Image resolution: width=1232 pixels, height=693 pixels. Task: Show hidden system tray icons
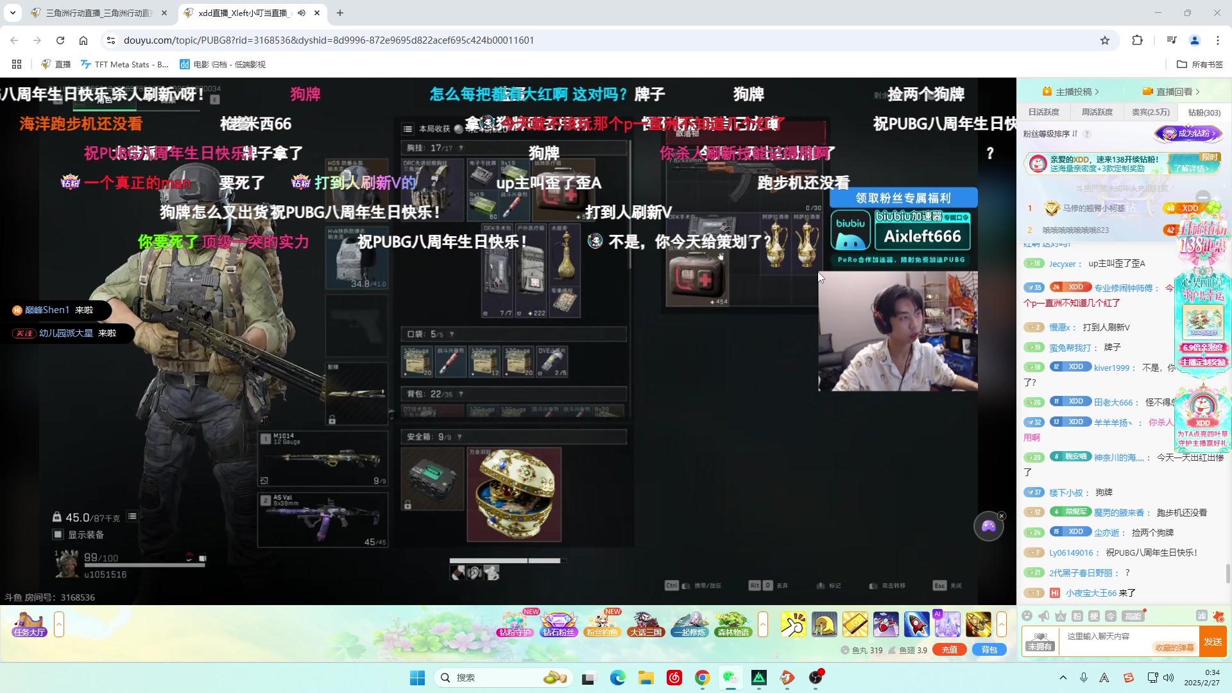click(1063, 678)
